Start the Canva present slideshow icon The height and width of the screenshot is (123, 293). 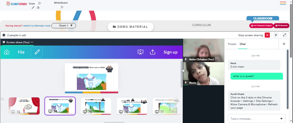[141, 52]
